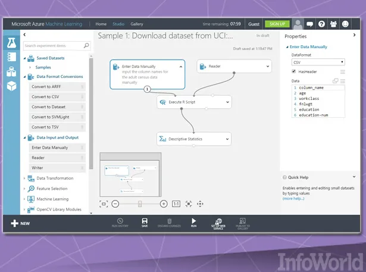Click the module palette vertical scrollbar
The height and width of the screenshot is (272, 366).
pyautogui.click(x=91, y=113)
